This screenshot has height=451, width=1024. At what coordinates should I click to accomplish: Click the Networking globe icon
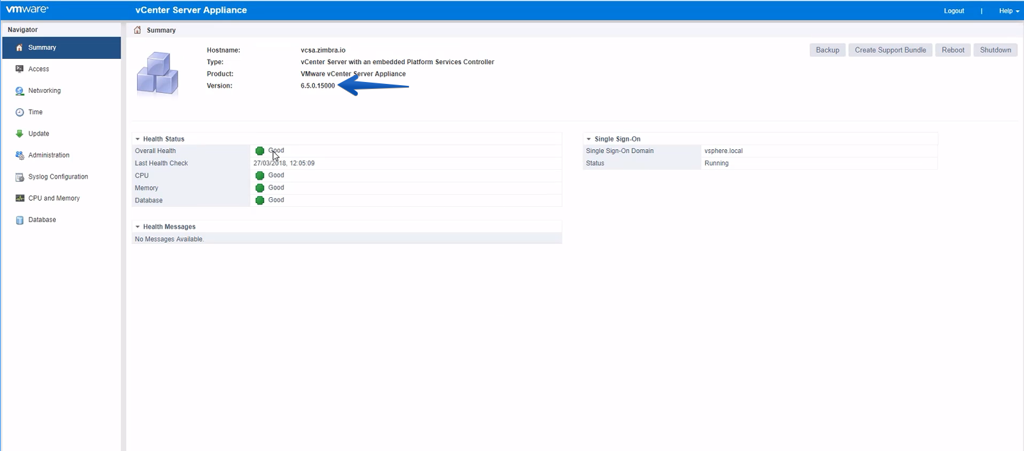click(x=19, y=91)
